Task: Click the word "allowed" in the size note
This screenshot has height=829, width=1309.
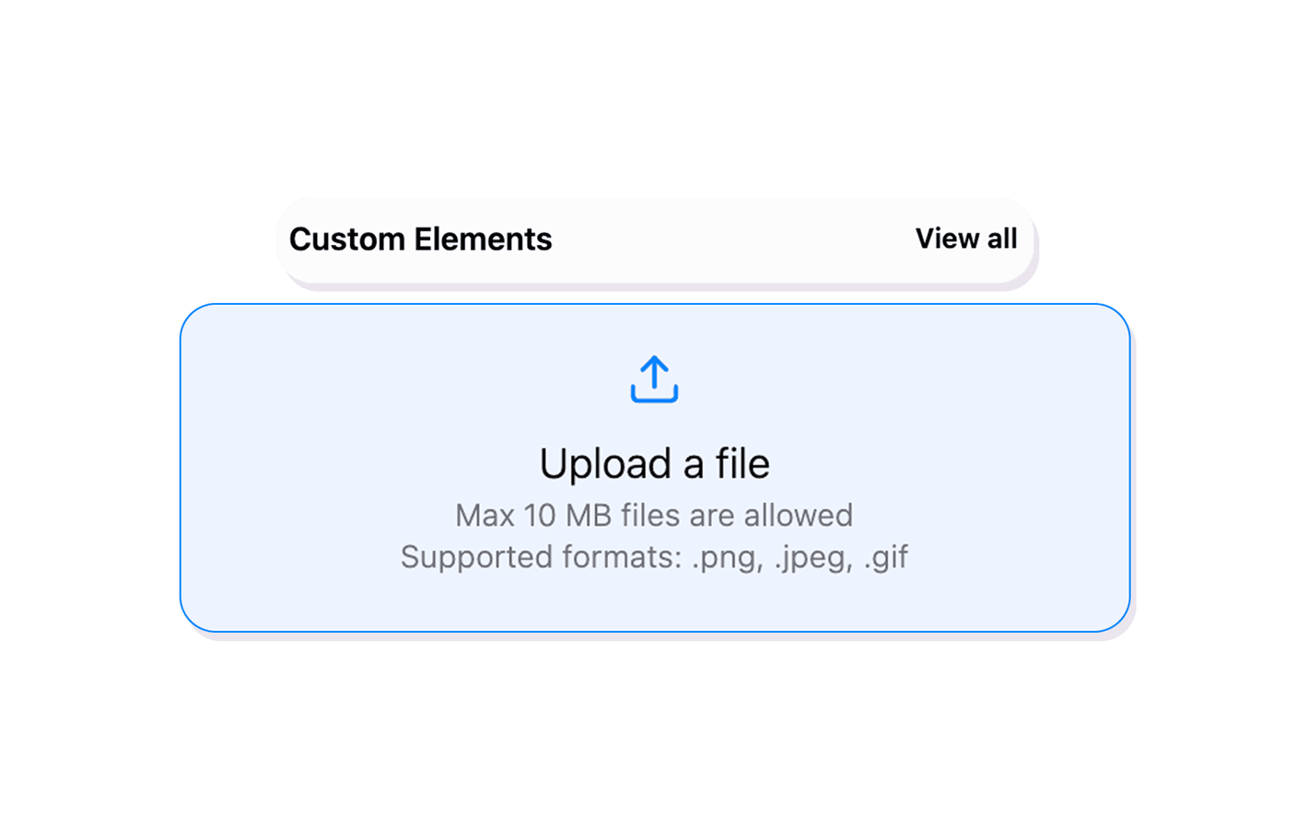Action: [x=798, y=515]
